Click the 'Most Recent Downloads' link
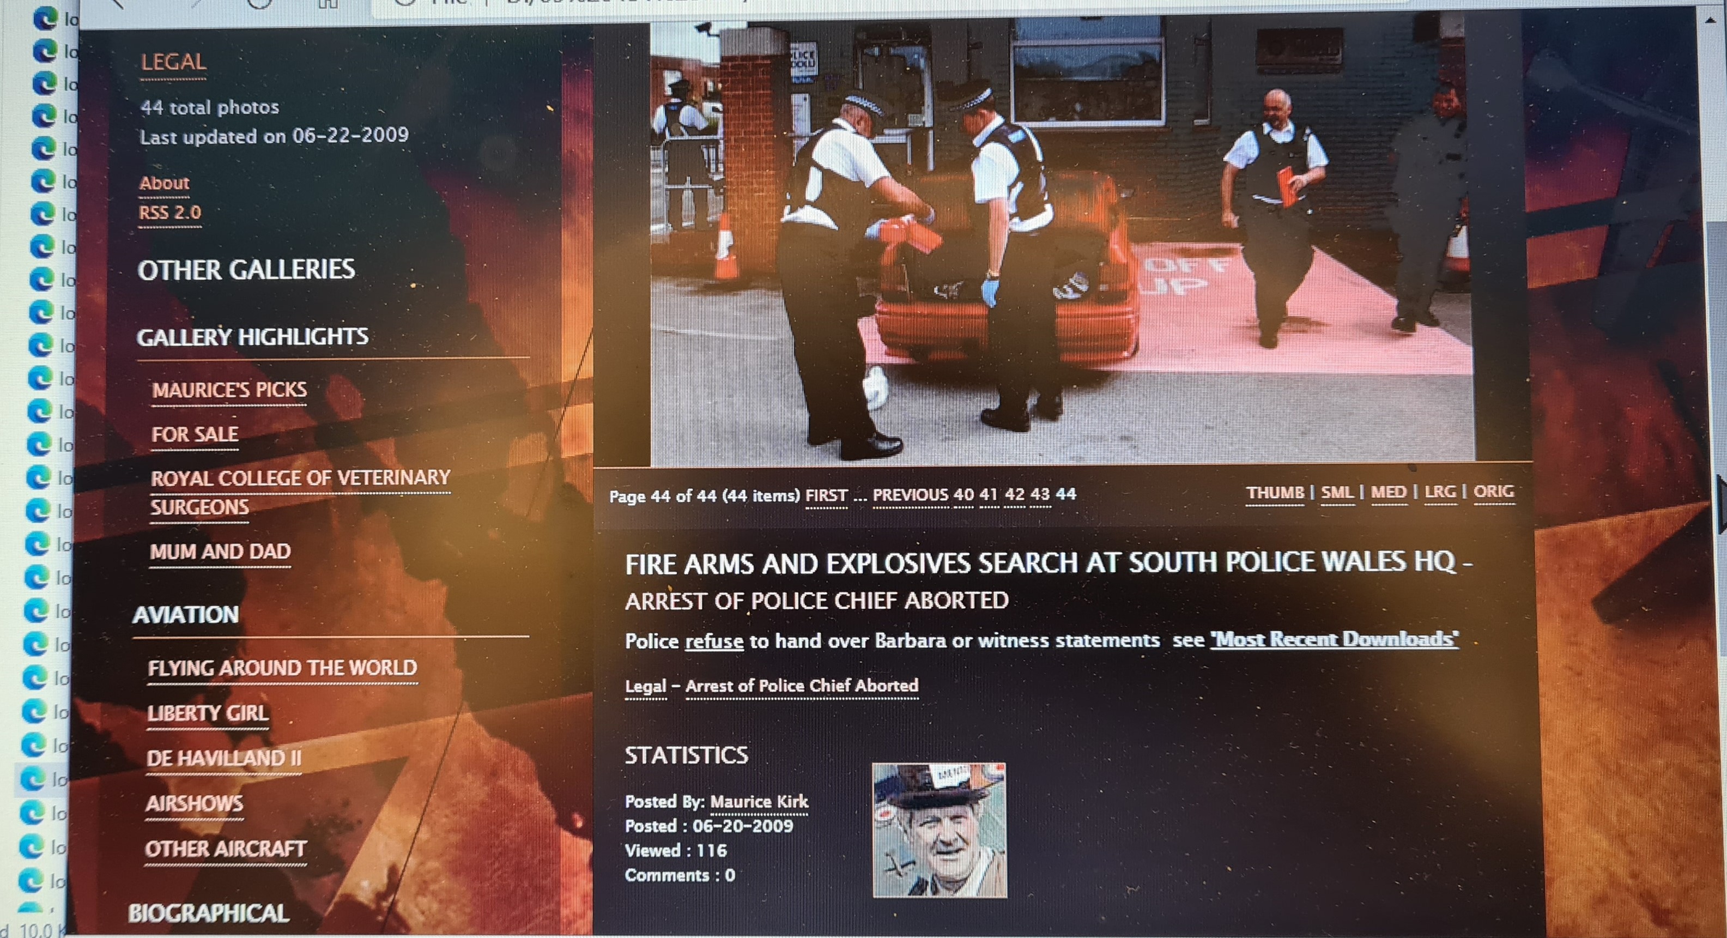This screenshot has width=1727, height=938. click(x=1334, y=639)
